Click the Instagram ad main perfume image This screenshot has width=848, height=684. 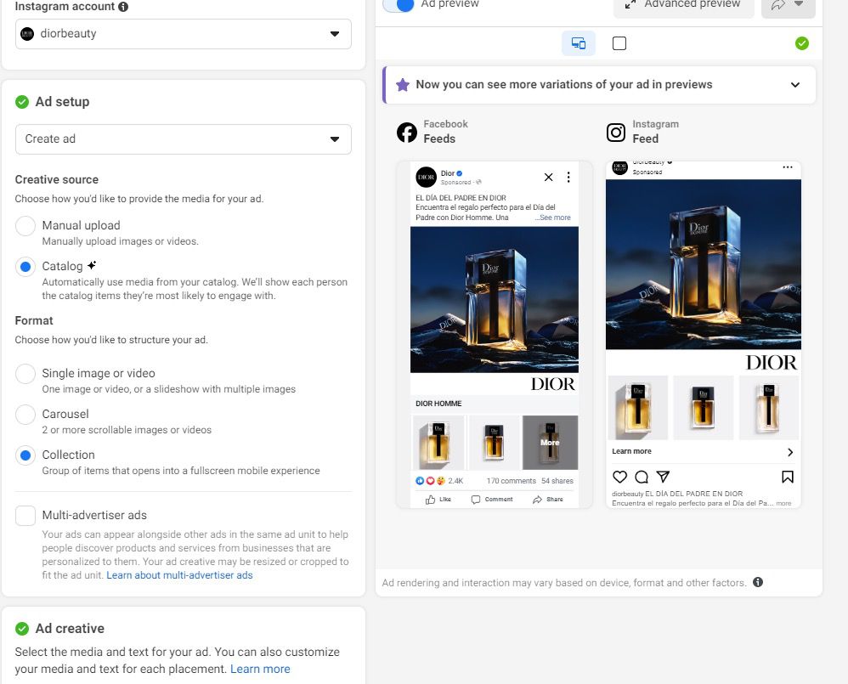[x=703, y=264]
